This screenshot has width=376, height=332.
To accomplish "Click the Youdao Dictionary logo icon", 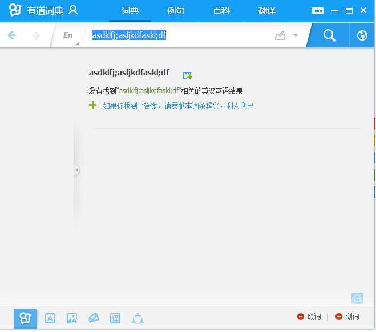I will click(x=15, y=10).
